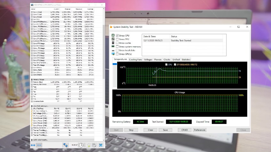Click the AIDA64 flame title icon

(x=111, y=27)
